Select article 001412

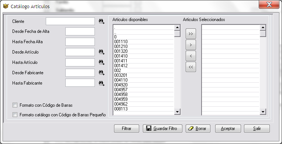pos(144,66)
